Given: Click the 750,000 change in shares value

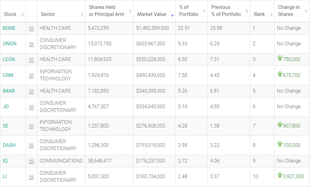Looking at the screenshot, I should pos(292,59).
